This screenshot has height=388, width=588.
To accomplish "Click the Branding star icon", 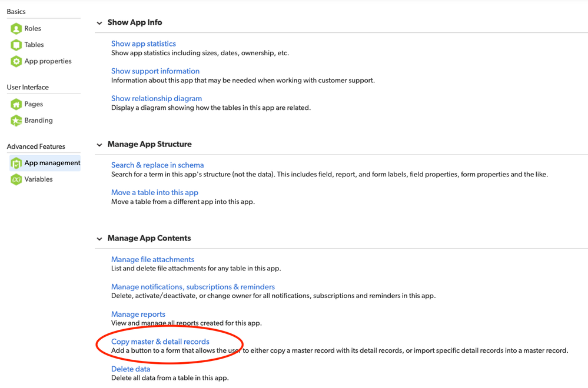I will (x=16, y=121).
